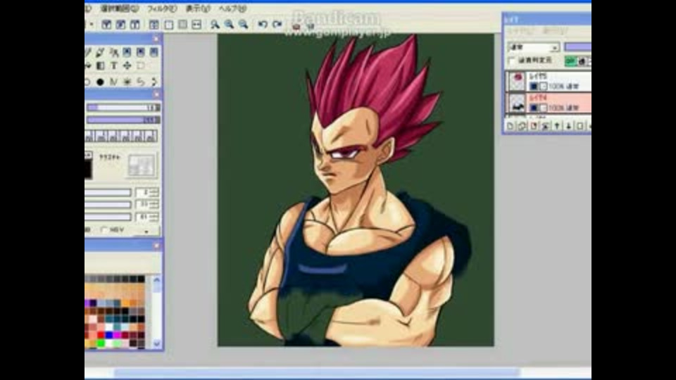The width and height of the screenshot is (676, 380).
Task: Select the brush tool in tools panel
Action: point(100,52)
